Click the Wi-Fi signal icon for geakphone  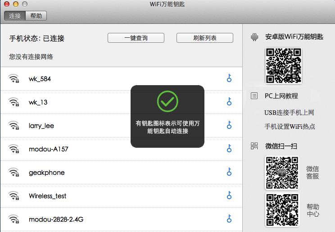pyautogui.click(x=14, y=172)
